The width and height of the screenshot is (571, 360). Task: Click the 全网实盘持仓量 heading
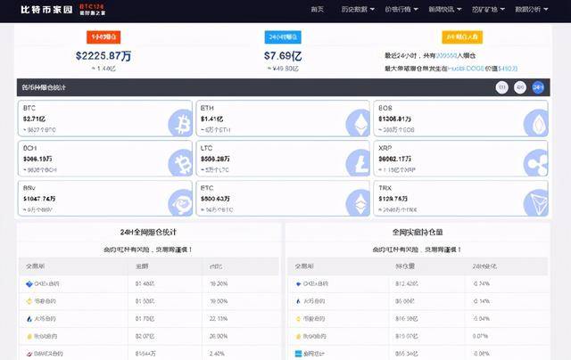coord(418,232)
